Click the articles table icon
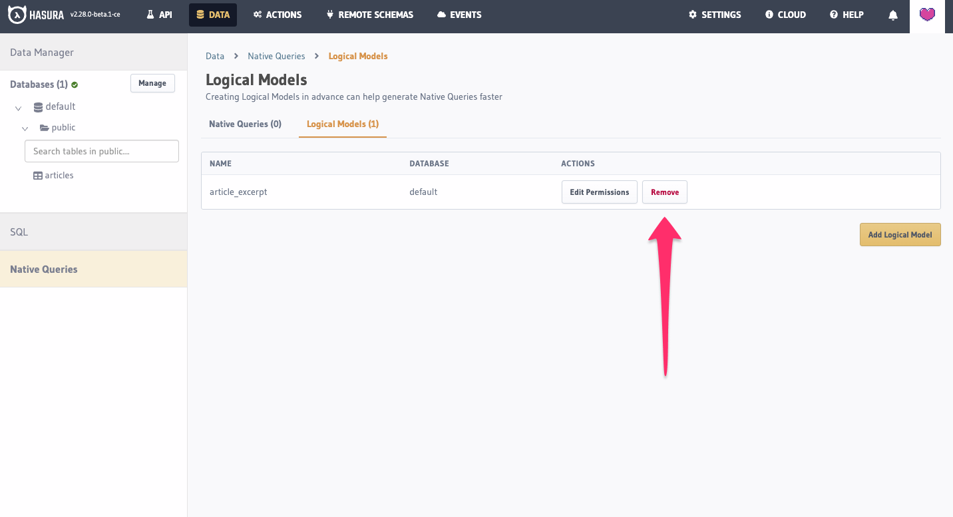Screen dimensions: 953x517 (x=38, y=176)
